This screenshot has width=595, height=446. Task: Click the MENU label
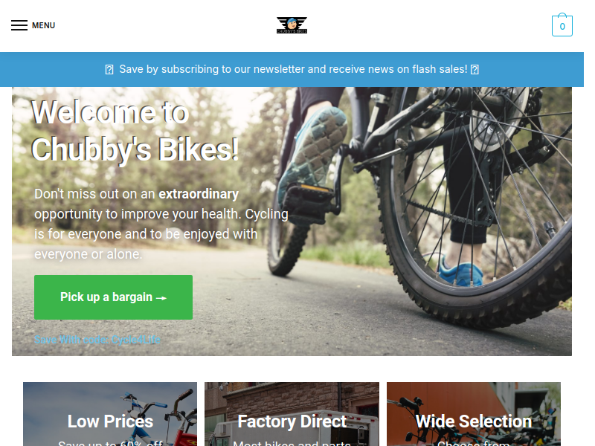tap(43, 25)
